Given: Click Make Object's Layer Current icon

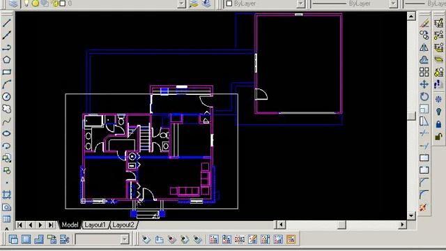Looking at the screenshot, I should [x=194, y=3].
